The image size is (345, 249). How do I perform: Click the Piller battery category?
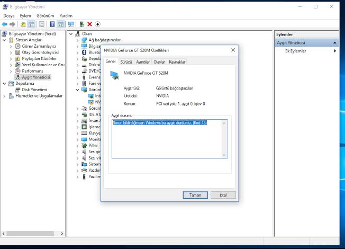(93, 146)
